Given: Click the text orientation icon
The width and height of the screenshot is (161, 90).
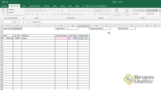Looking at the screenshot, I should pyautogui.click(x=62, y=10).
